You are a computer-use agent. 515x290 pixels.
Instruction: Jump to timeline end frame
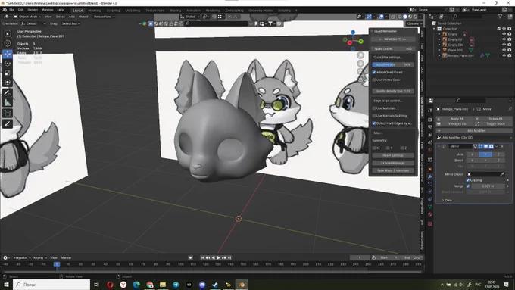[229, 257]
